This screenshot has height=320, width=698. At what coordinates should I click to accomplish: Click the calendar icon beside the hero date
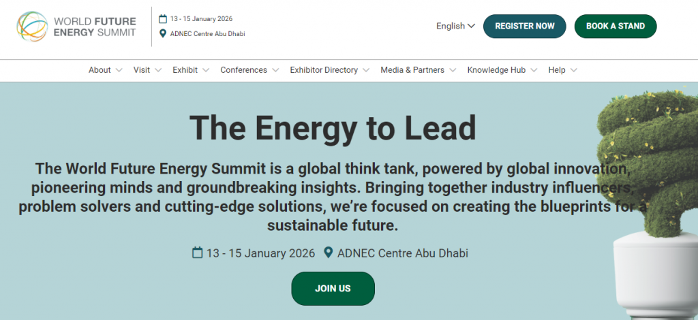coord(198,253)
